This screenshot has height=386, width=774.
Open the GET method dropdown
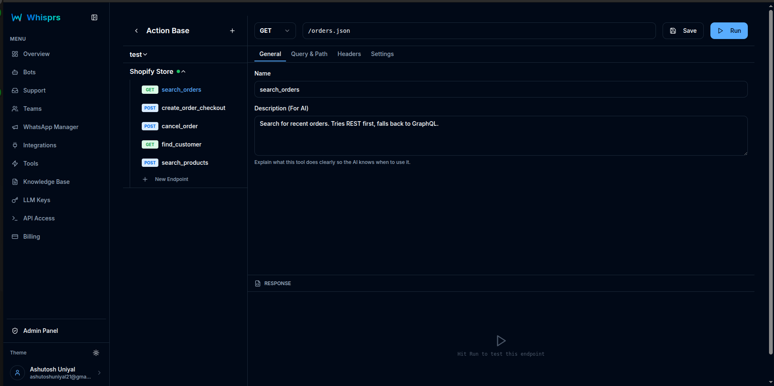click(275, 31)
